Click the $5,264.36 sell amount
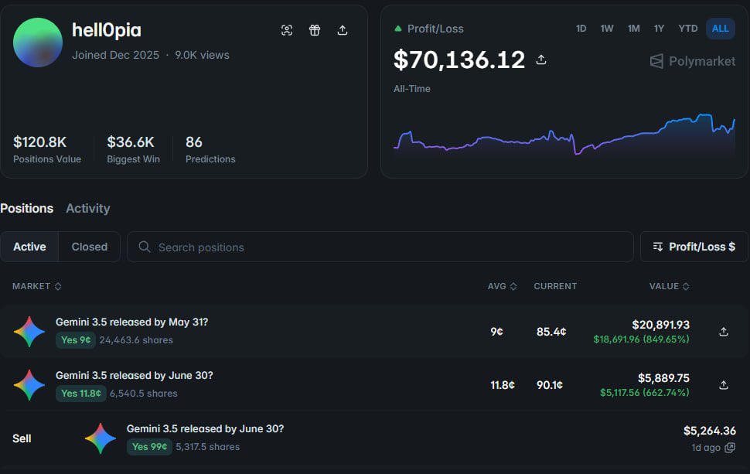 point(709,431)
